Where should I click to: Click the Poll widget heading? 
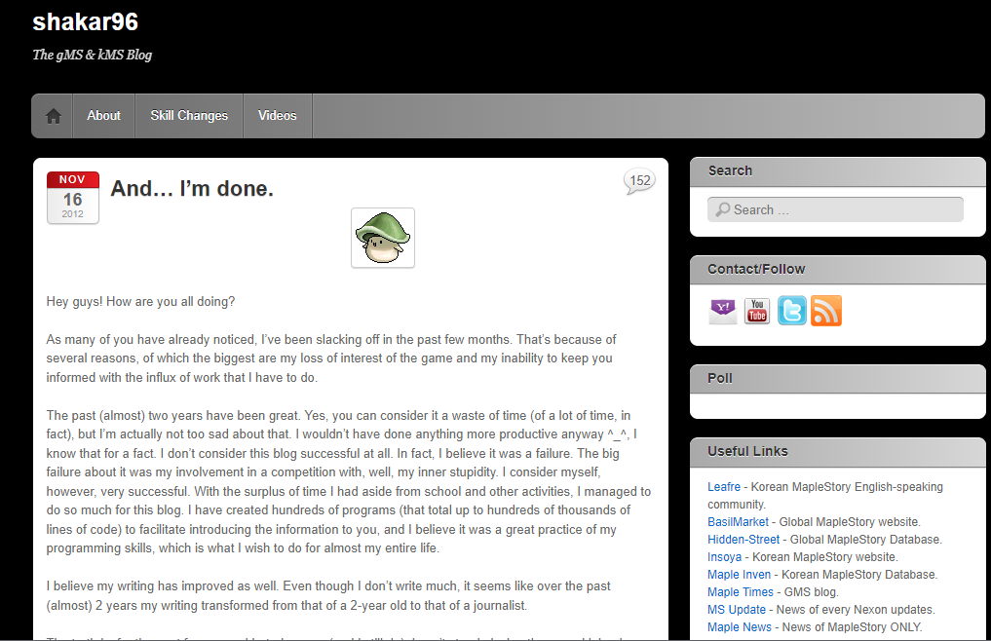(719, 378)
